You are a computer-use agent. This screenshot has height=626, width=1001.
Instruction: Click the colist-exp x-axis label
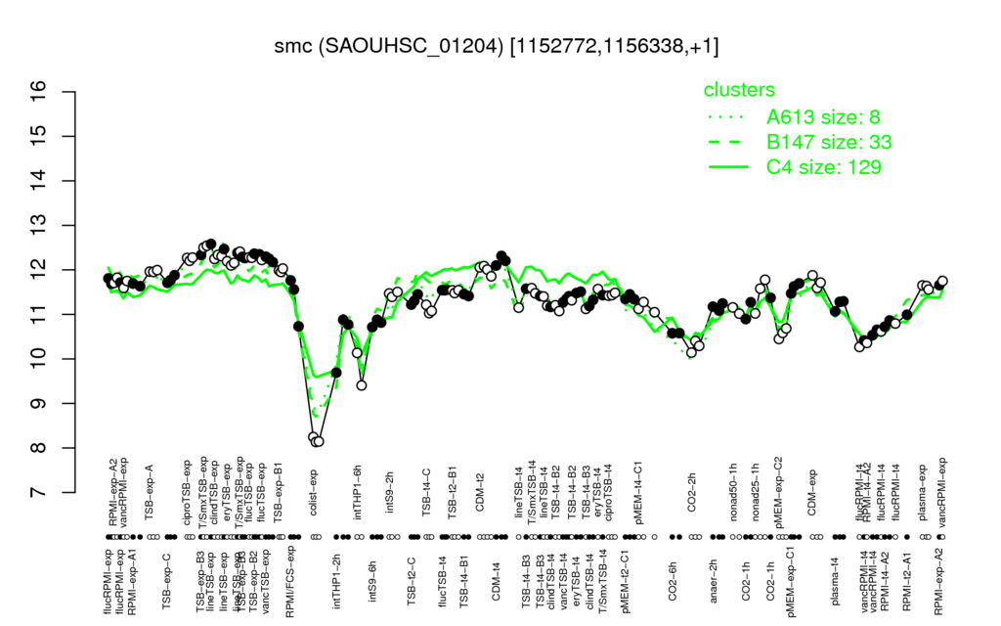pyautogui.click(x=314, y=492)
